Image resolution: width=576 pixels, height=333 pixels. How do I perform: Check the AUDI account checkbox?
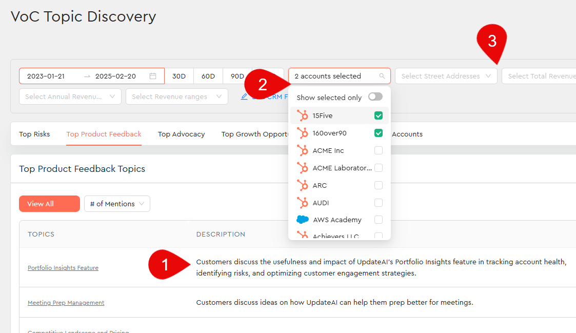coord(379,203)
